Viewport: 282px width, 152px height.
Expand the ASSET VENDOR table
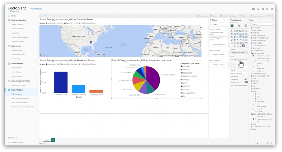point(250,43)
